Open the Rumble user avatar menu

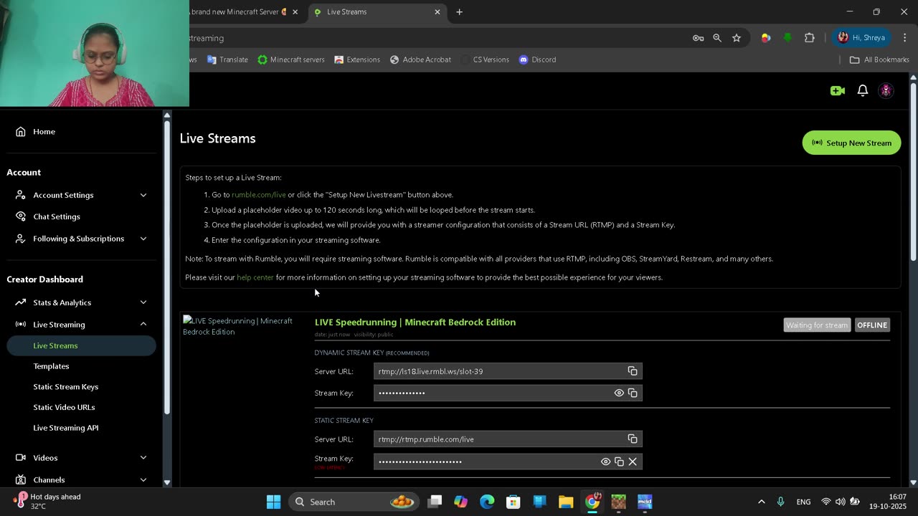click(886, 90)
